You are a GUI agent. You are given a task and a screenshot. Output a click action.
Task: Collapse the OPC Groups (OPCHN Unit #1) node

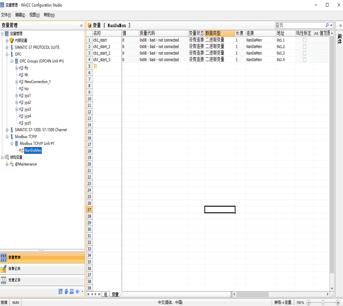point(12,61)
